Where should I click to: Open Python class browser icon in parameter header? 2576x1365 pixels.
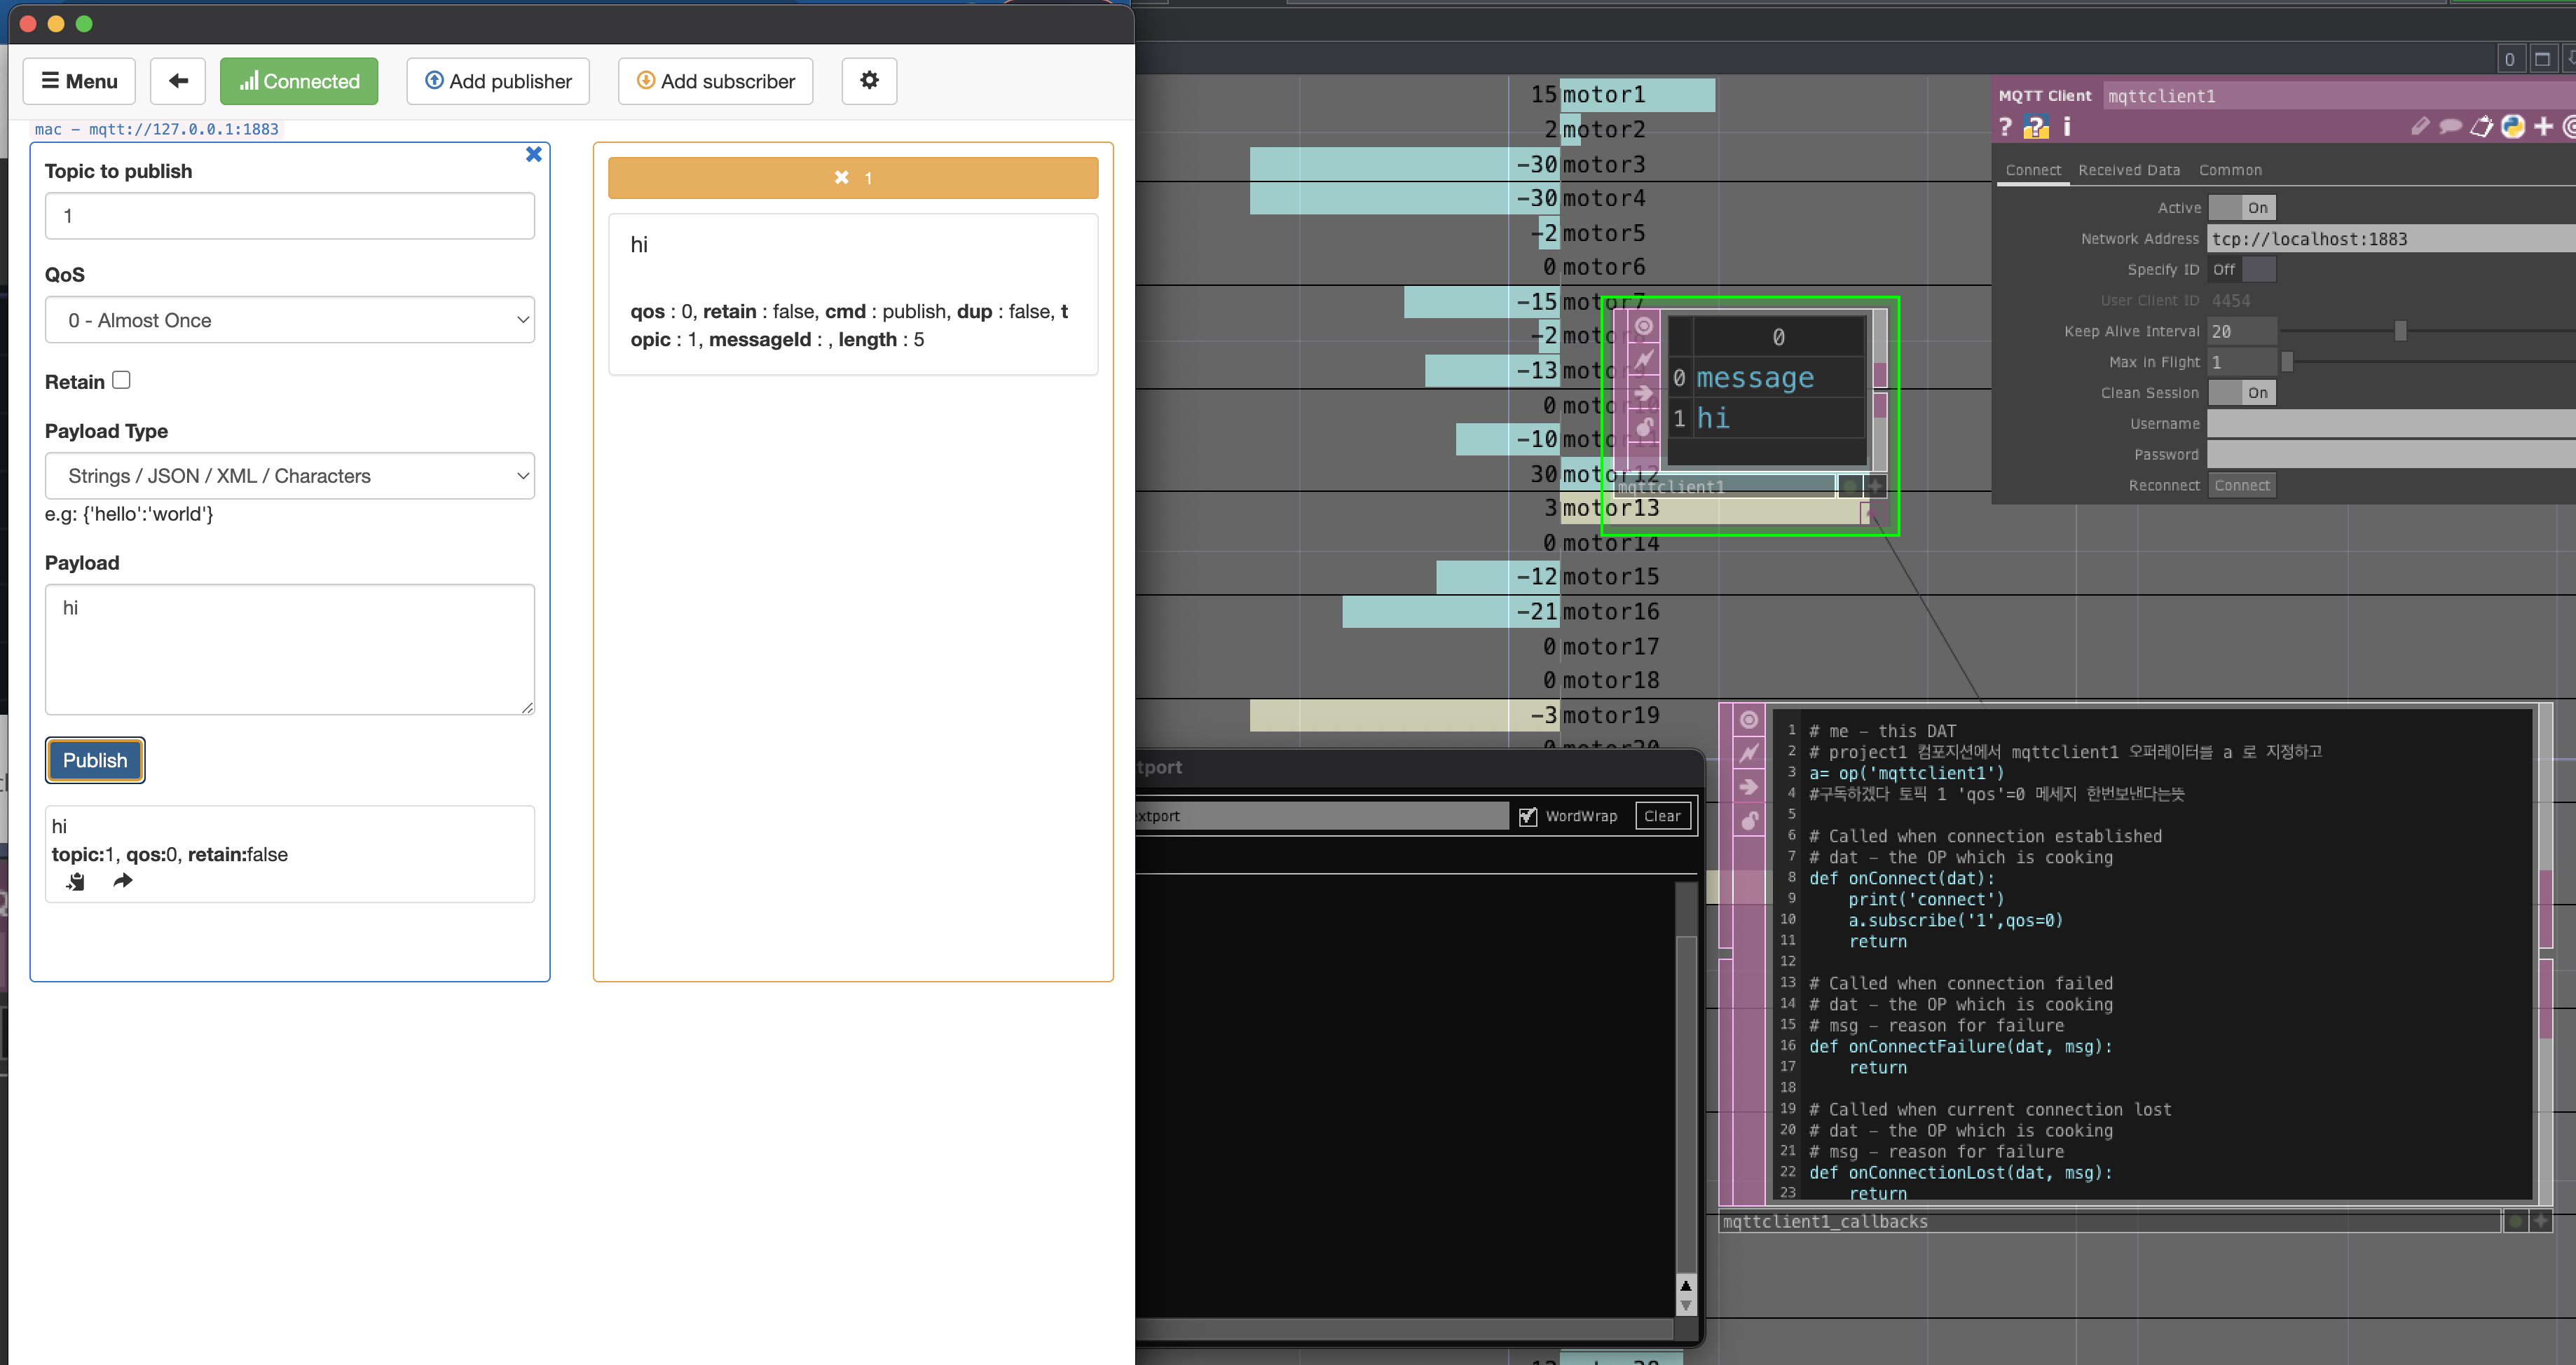coord(2513,127)
